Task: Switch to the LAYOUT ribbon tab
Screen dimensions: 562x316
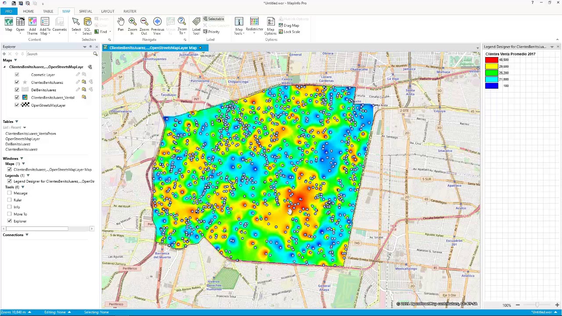Action: (108, 11)
